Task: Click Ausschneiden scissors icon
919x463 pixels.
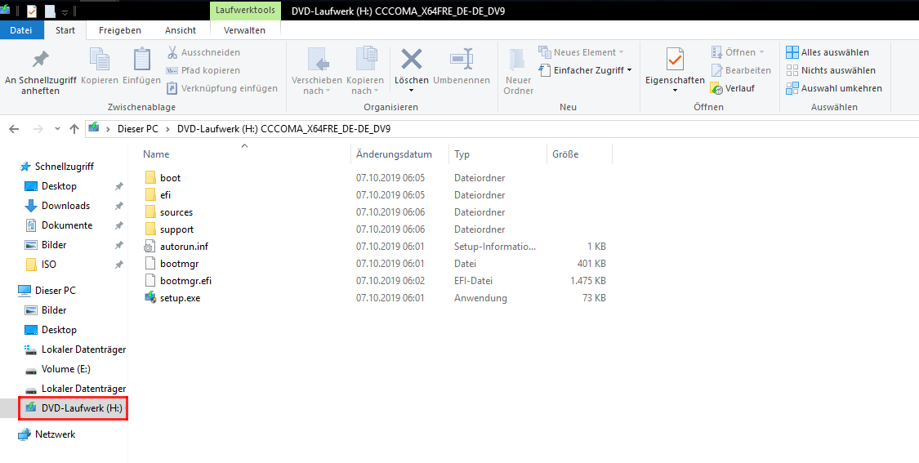Action: tap(172, 52)
